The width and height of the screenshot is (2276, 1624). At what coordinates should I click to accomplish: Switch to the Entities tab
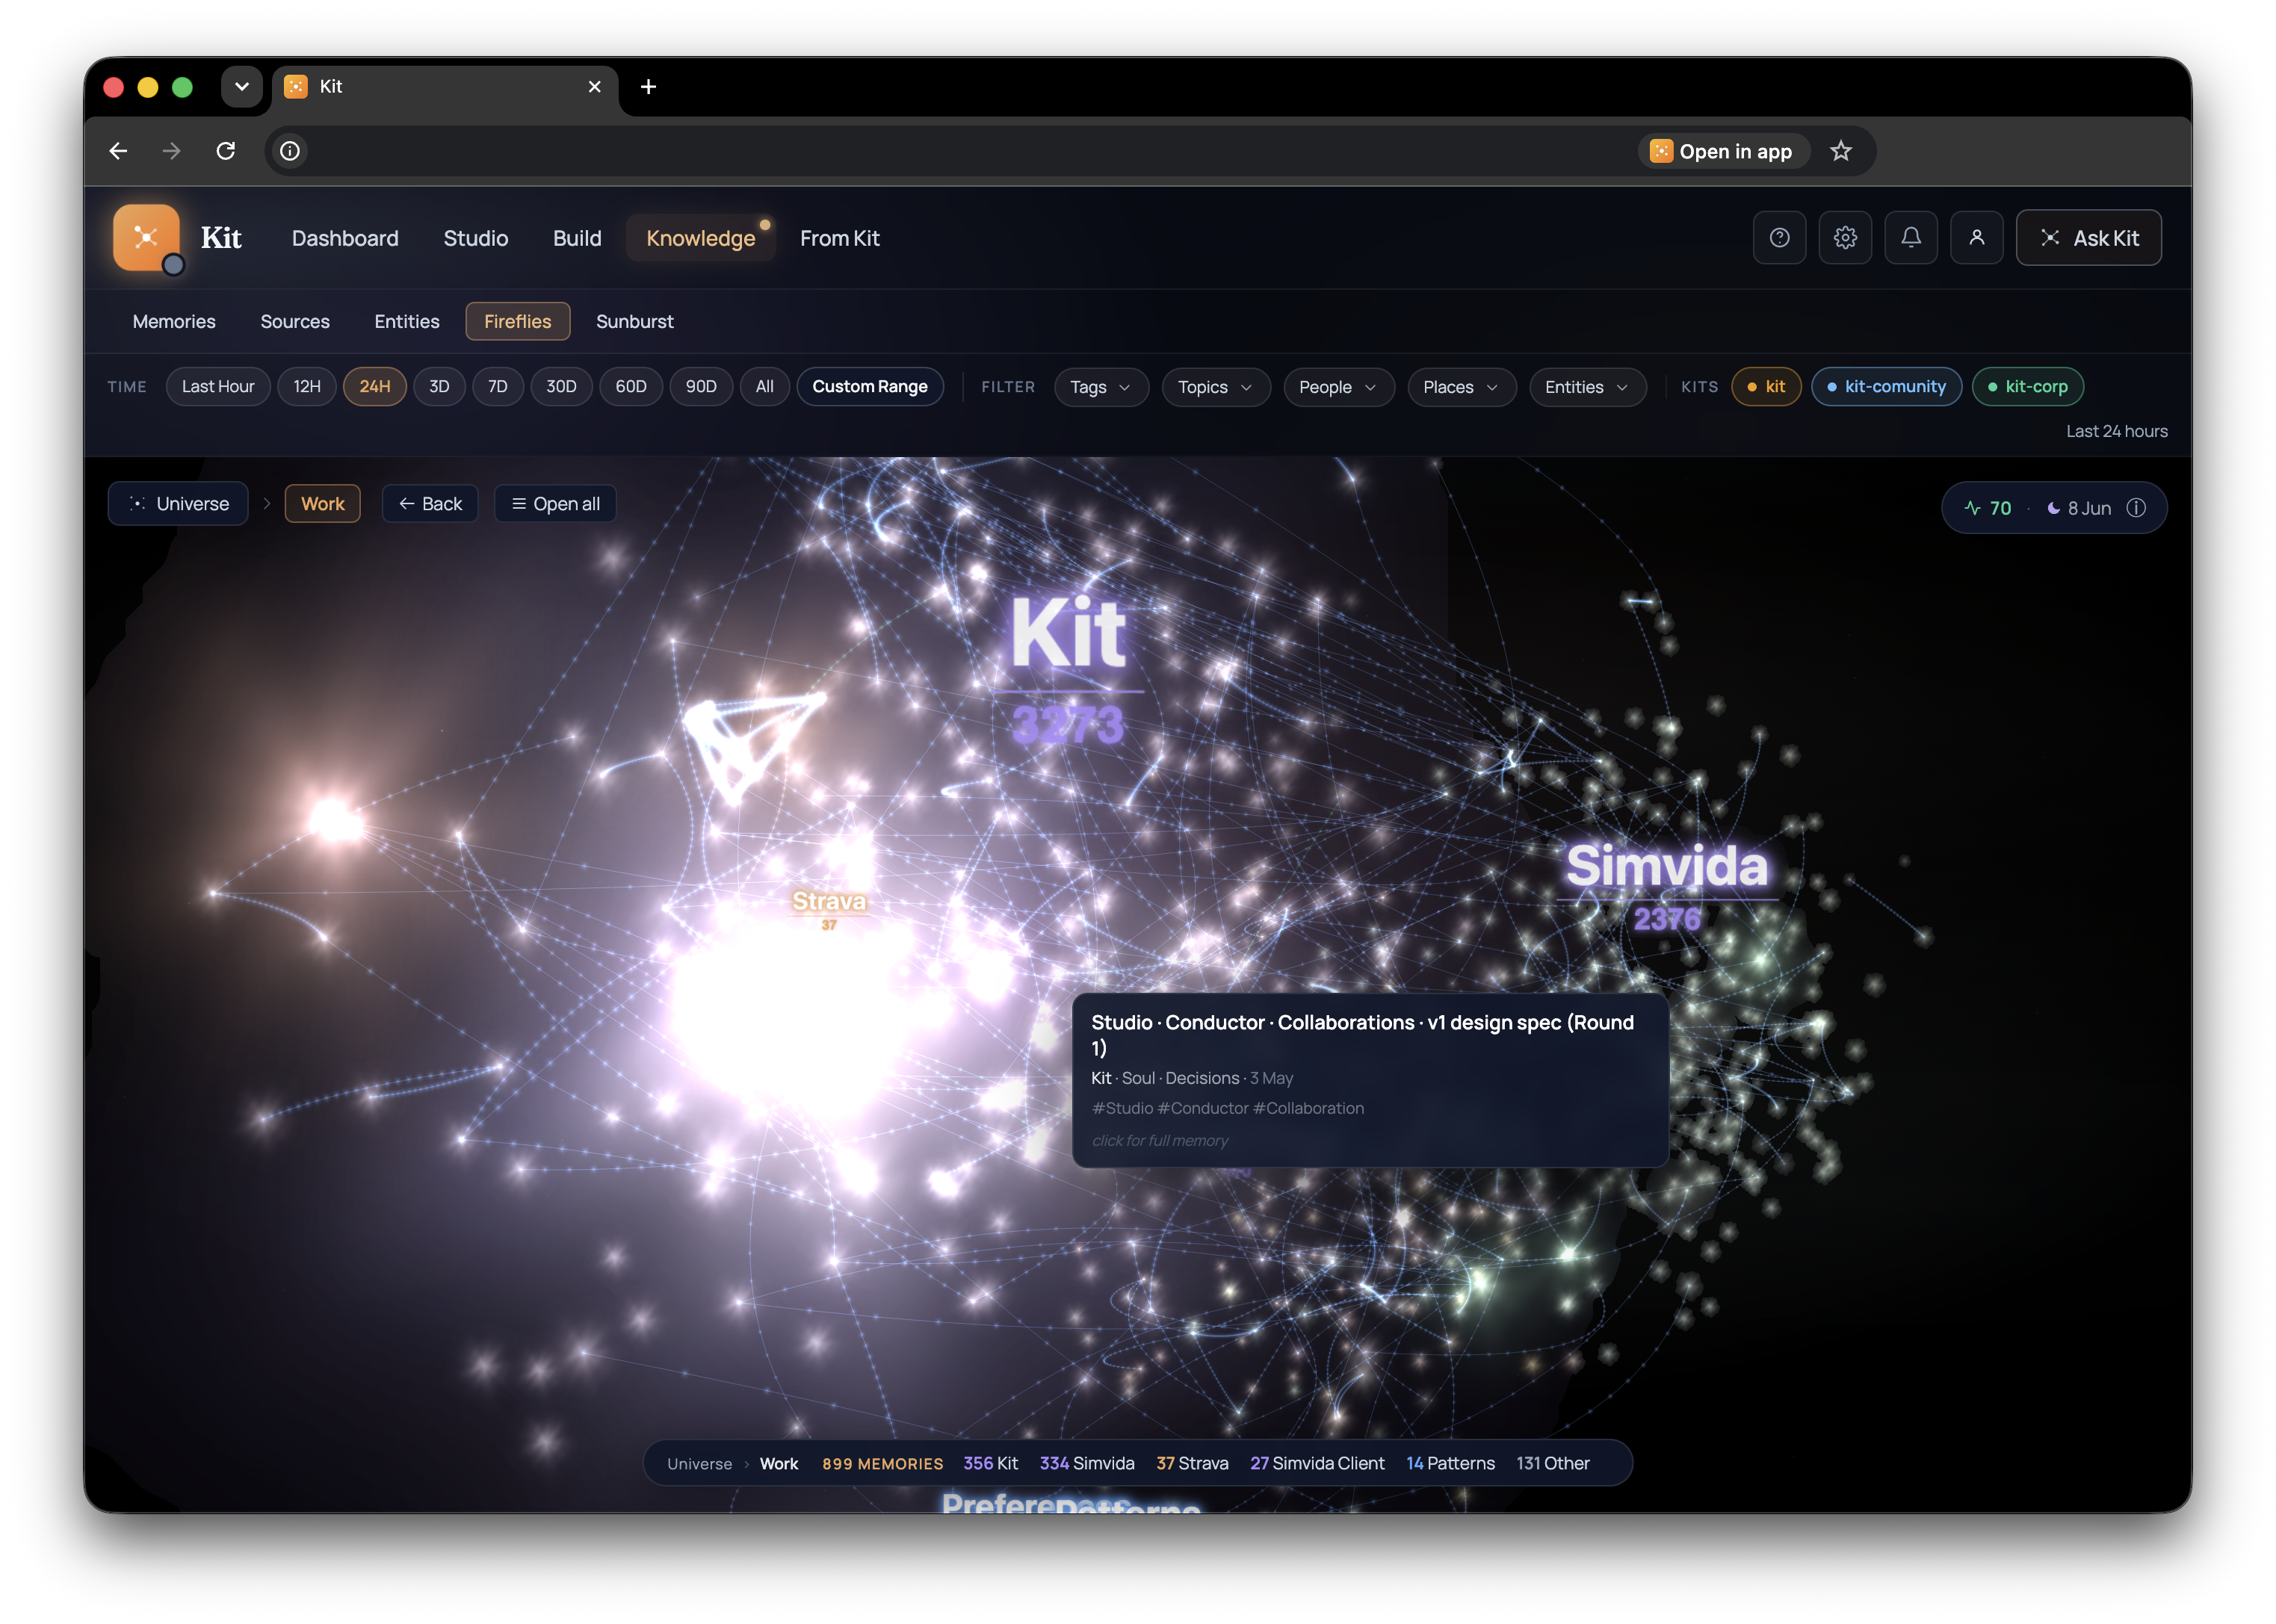pos(407,321)
